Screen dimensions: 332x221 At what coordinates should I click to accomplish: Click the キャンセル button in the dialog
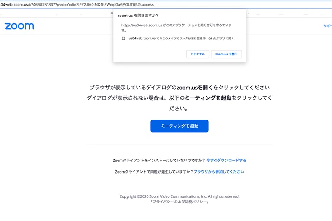198,54
